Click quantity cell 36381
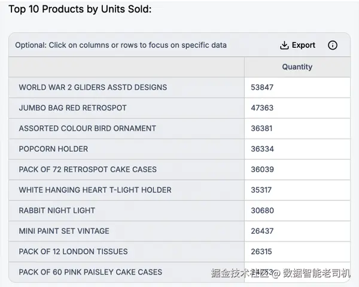Screen dimensions: 359x287 point(262,128)
